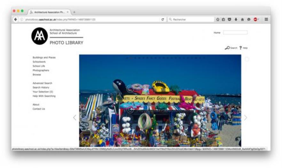Reload the page with the refresh icon
Viewport: 282px width, 168px height.
[x=162, y=19]
